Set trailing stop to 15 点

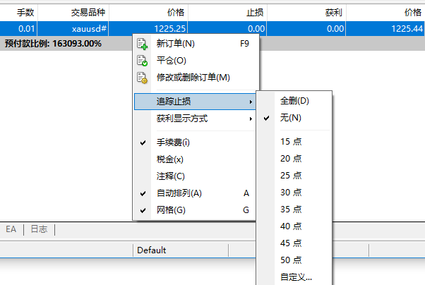pos(291,141)
